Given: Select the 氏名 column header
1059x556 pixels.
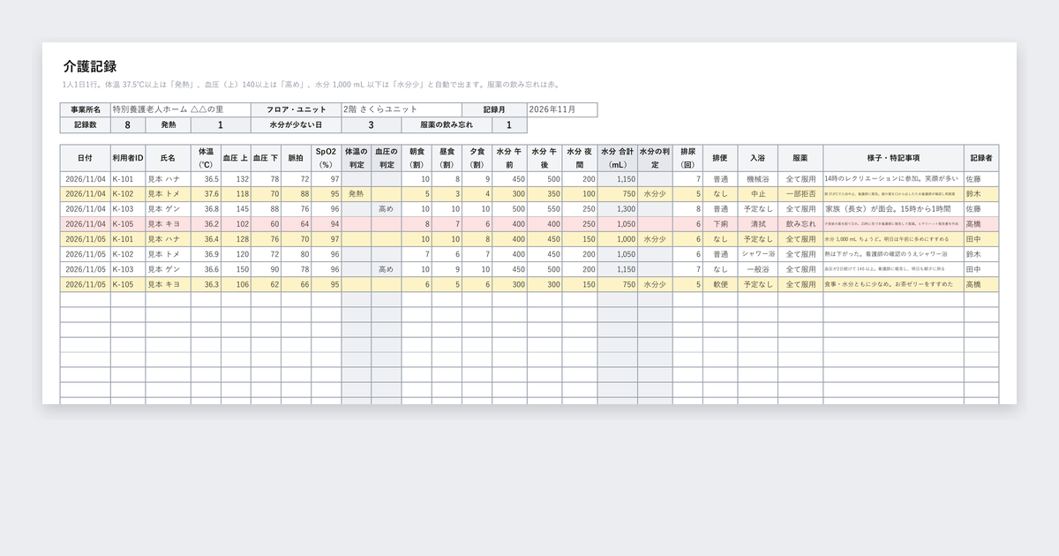Looking at the screenshot, I should click(x=168, y=158).
